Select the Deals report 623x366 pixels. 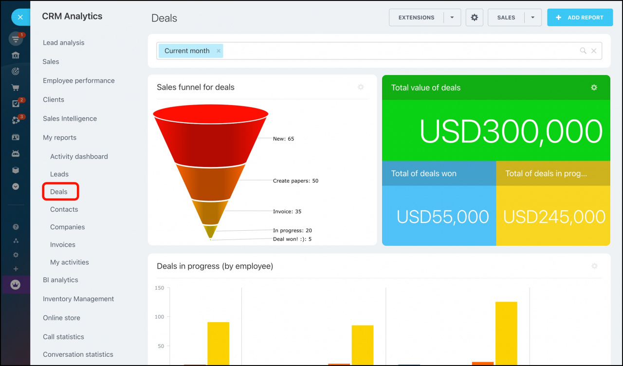coord(59,192)
